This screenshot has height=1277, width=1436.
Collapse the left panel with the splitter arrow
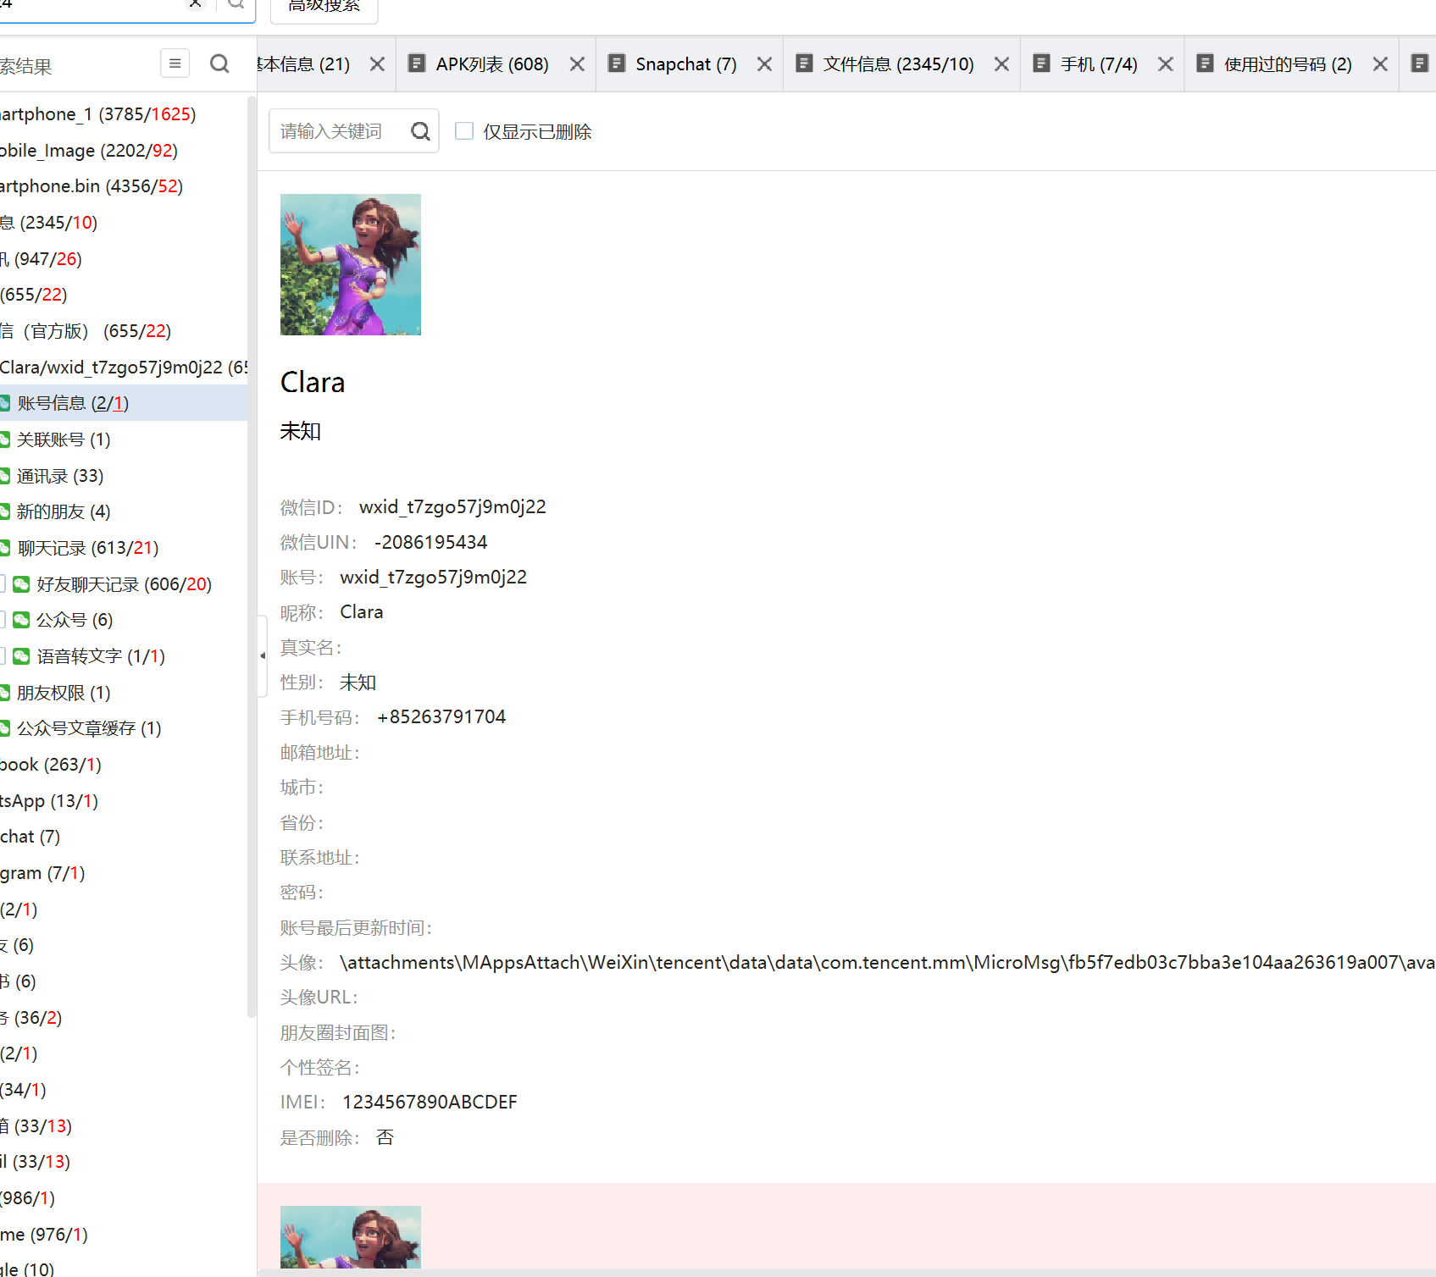tap(263, 655)
